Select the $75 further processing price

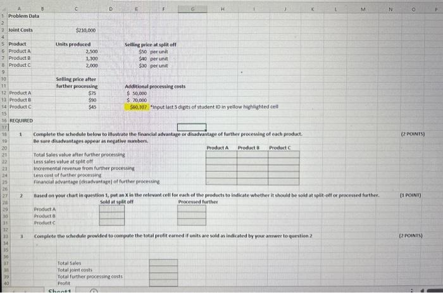(x=92, y=93)
